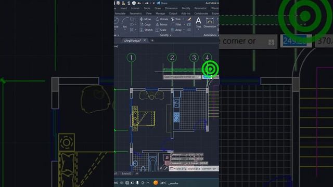Image resolution: width=333 pixels, height=187 pixels.
Task: Click the Erase pencil-eraser icon
Action: click(x=189, y=19)
